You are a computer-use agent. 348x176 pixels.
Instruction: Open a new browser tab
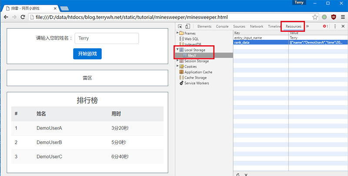[64, 8]
